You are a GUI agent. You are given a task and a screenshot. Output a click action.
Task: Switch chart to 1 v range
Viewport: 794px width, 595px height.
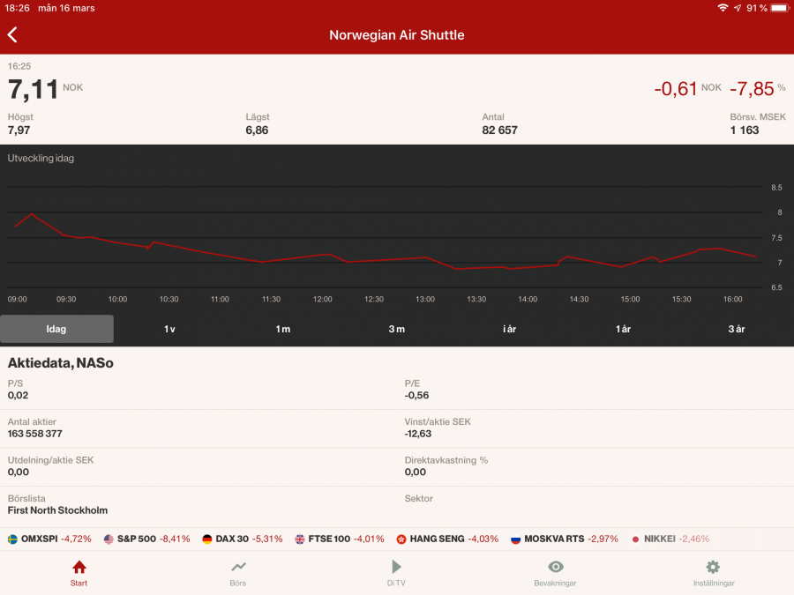169,329
